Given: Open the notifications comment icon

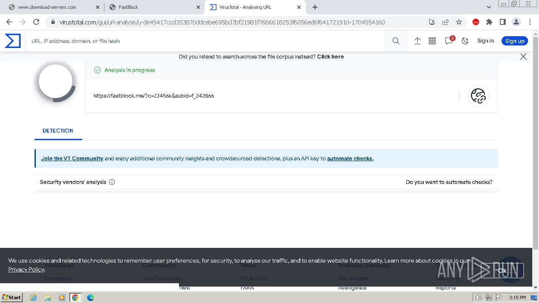Looking at the screenshot, I should [x=449, y=41].
